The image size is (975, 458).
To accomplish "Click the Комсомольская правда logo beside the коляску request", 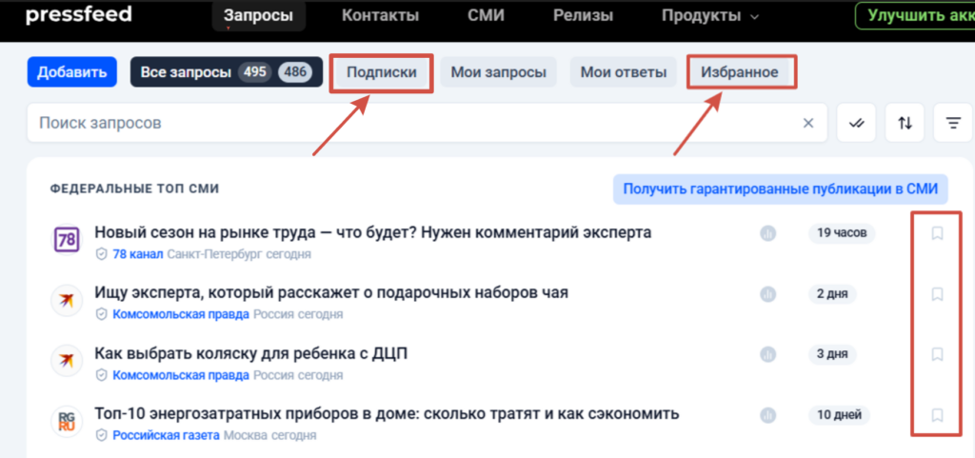I will click(x=66, y=361).
